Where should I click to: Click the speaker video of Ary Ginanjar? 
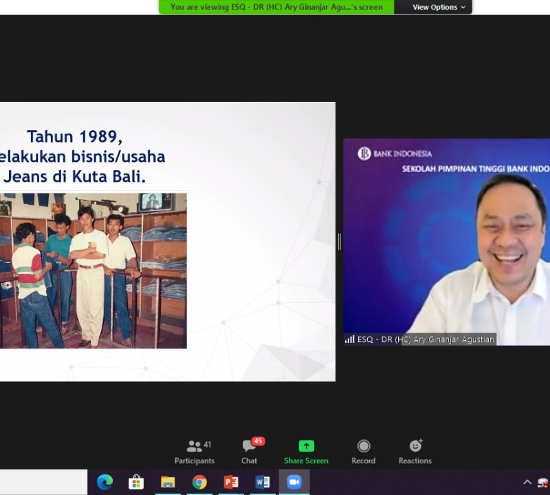(x=447, y=241)
